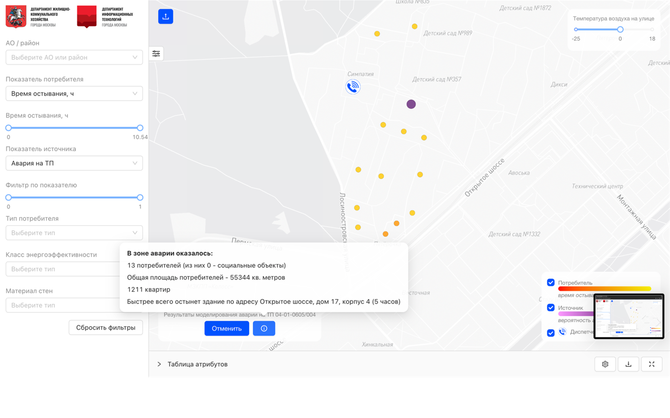Click the outdoor air temperature slider handle

(620, 29)
